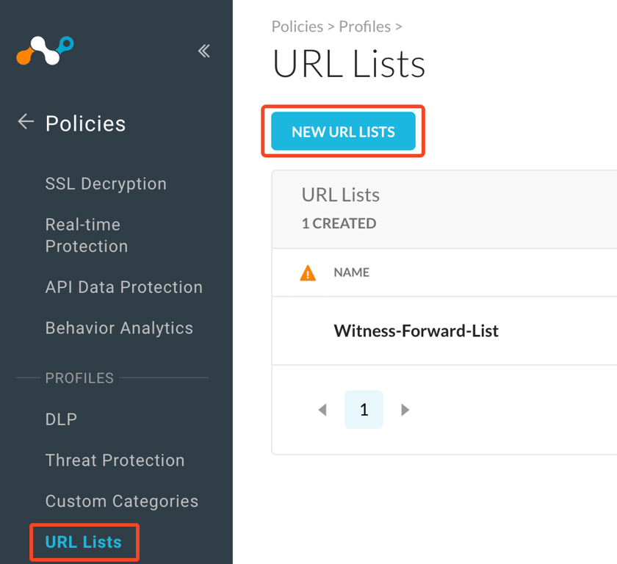
Task: Sort by the NAME column header
Action: [351, 272]
